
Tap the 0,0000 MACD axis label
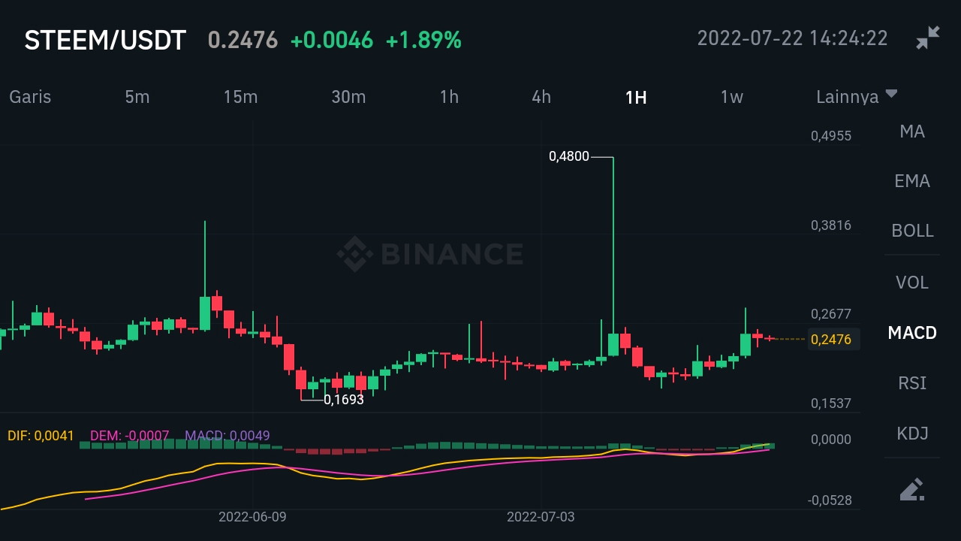pyautogui.click(x=831, y=440)
